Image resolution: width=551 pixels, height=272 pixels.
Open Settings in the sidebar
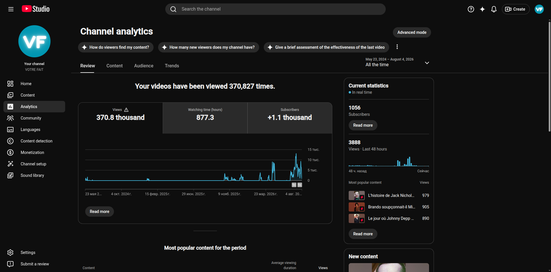(34, 253)
